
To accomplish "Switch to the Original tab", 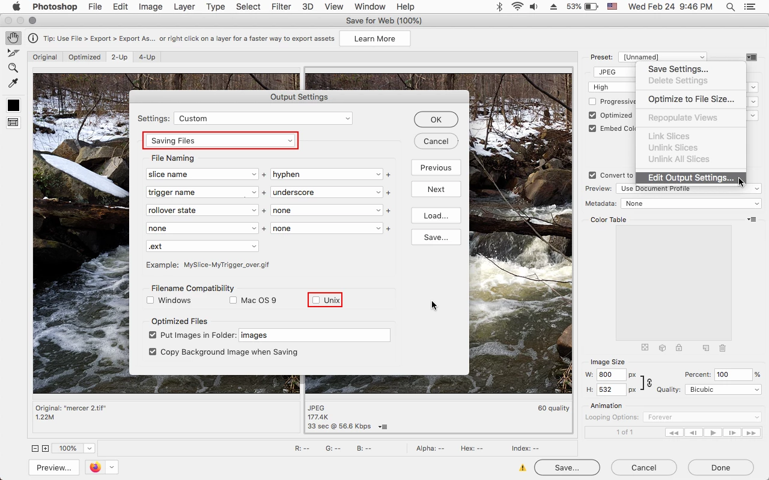I will [45, 57].
